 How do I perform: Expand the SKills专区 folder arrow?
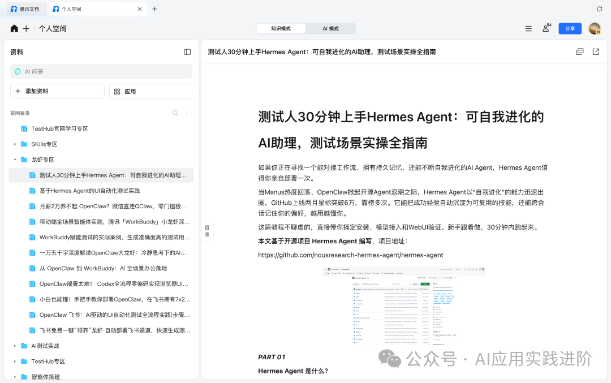tap(15, 144)
